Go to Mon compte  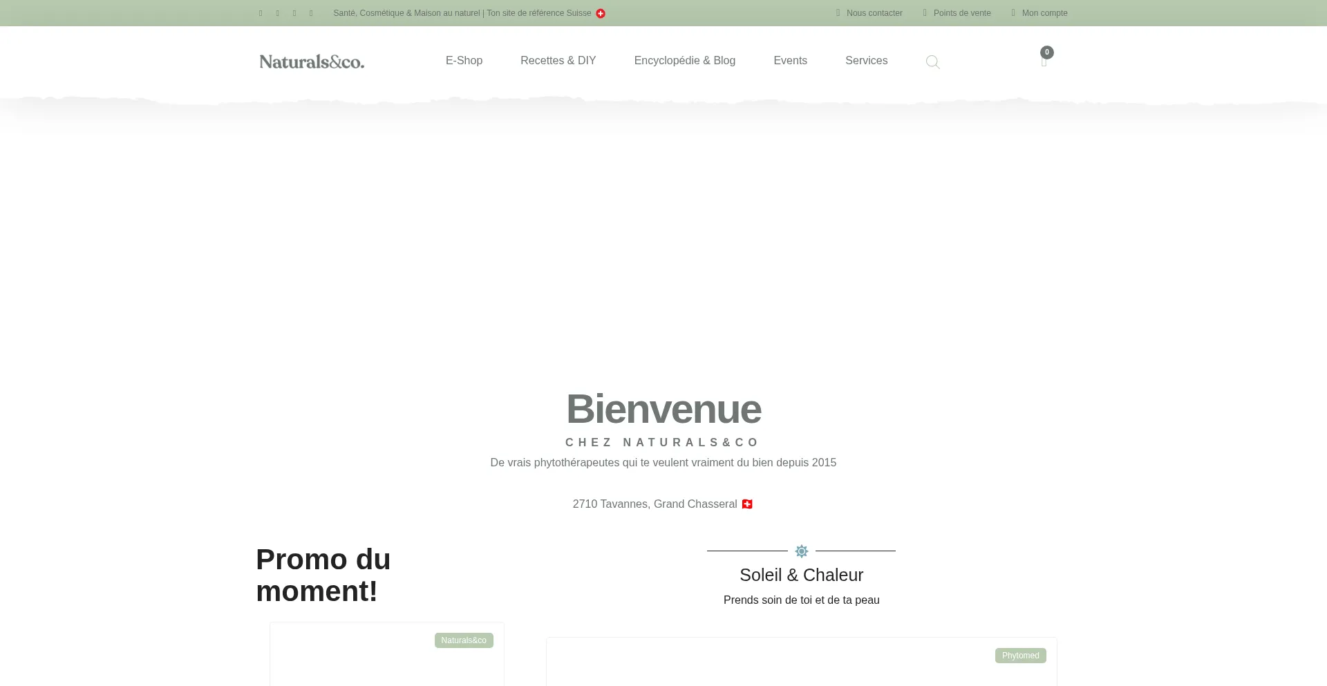1039,13
